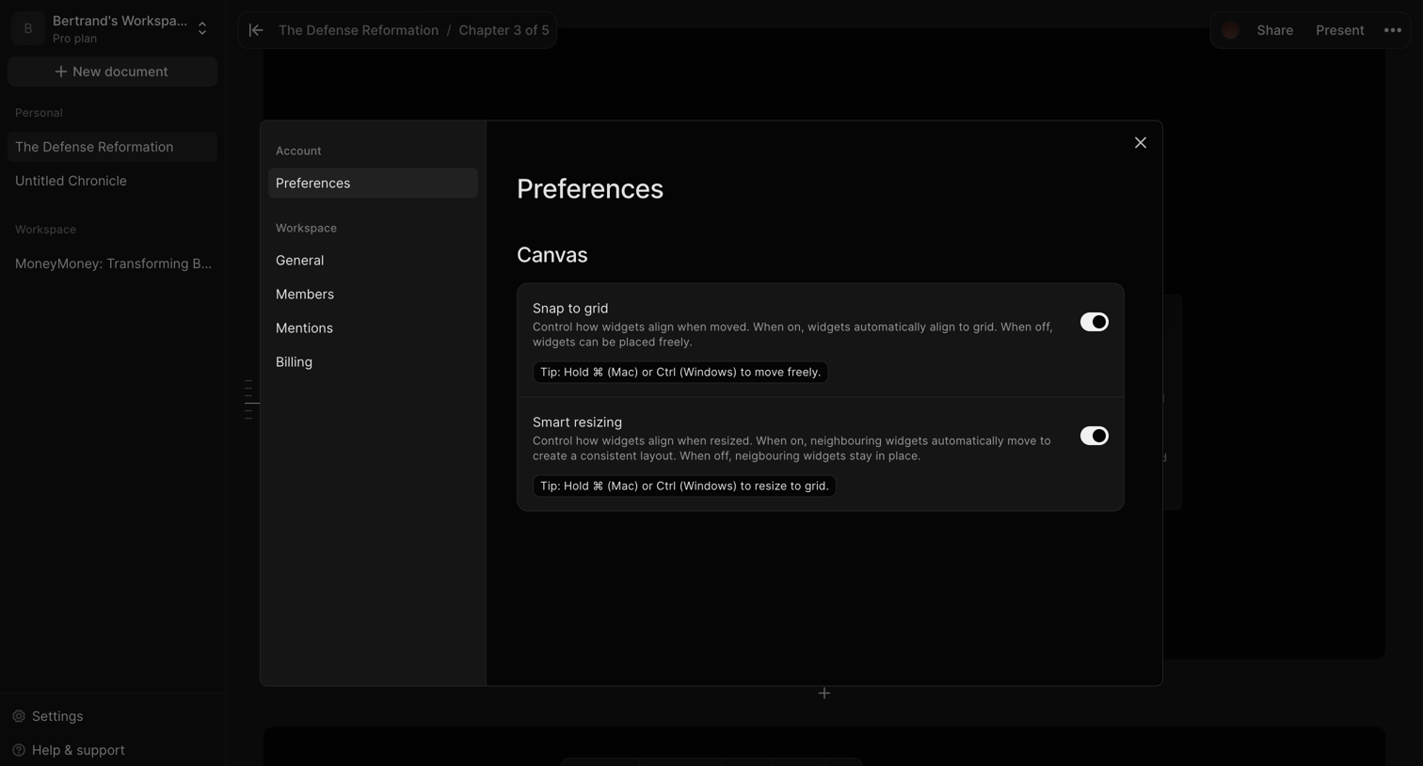
Task: Open the General workspace settings
Action: point(373,261)
